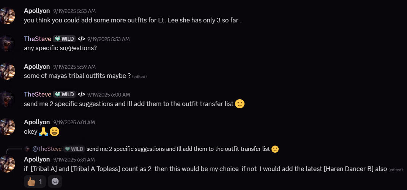Open TheSteve's avatar beside "any specific suggestions?"

point(8,43)
